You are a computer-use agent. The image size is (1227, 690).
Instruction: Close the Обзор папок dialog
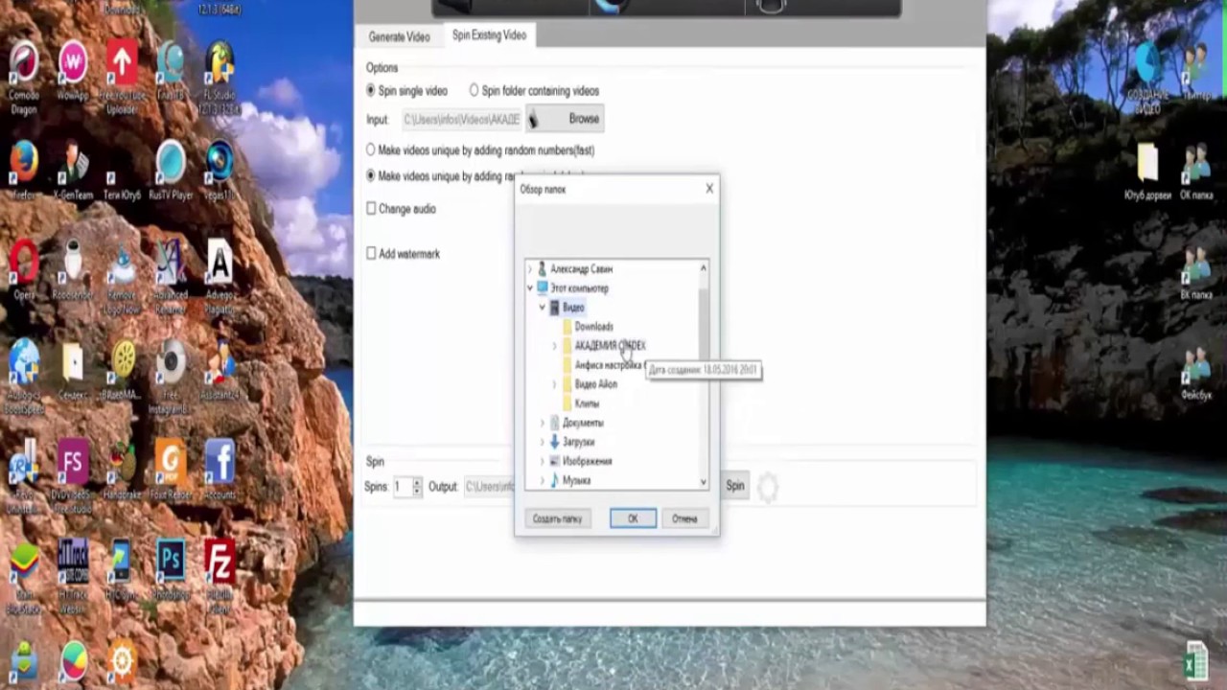709,189
